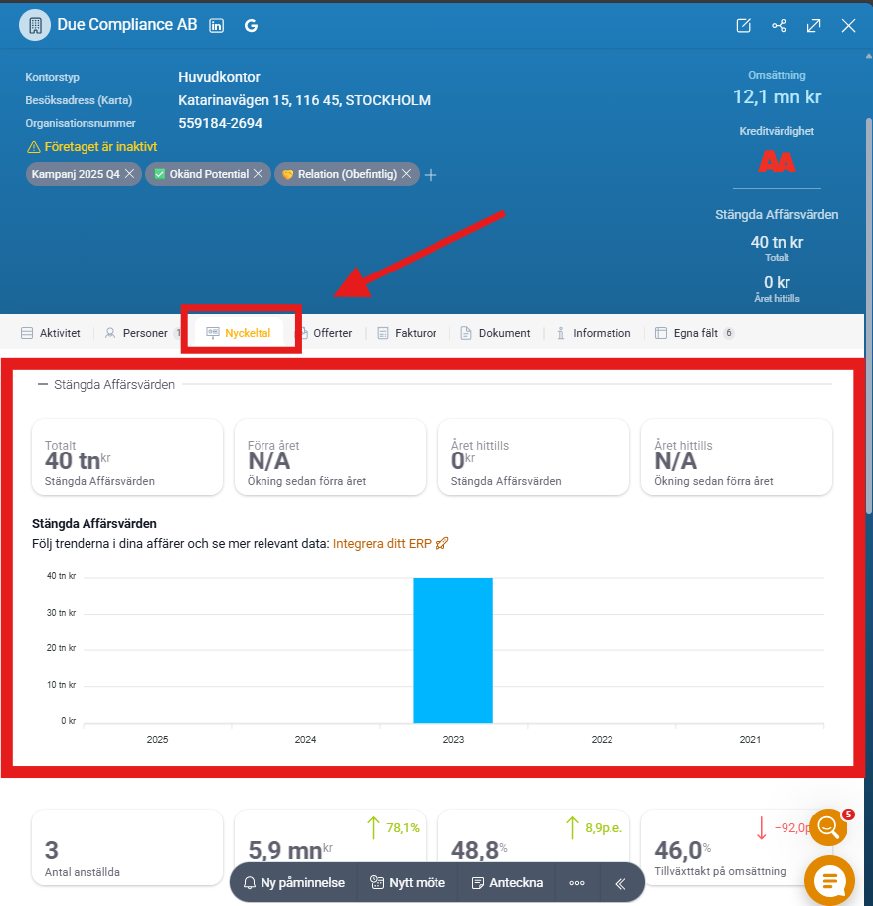Remove the Okänd Potential tag
Image resolution: width=873 pixels, height=906 pixels.
pyautogui.click(x=259, y=174)
